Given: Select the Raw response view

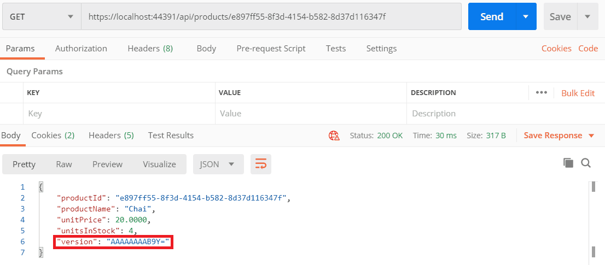Looking at the screenshot, I should pos(64,164).
